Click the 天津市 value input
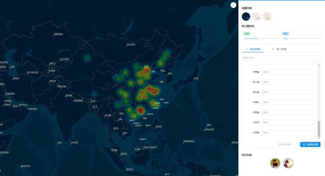Screen dimensions: 325x176 tap(288, 102)
